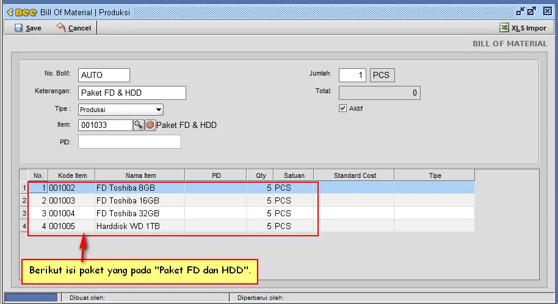Click the FD Toshiba 16GB cell

140,200
